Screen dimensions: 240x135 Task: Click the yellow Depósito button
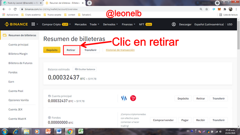click(52, 50)
